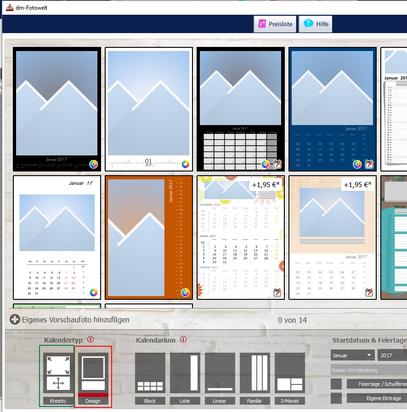
Task: Select the black design with grey block grid calendar
Action: [241, 109]
